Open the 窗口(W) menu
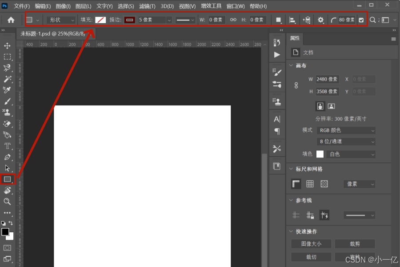Screen dimensions: 400x267 point(236,6)
